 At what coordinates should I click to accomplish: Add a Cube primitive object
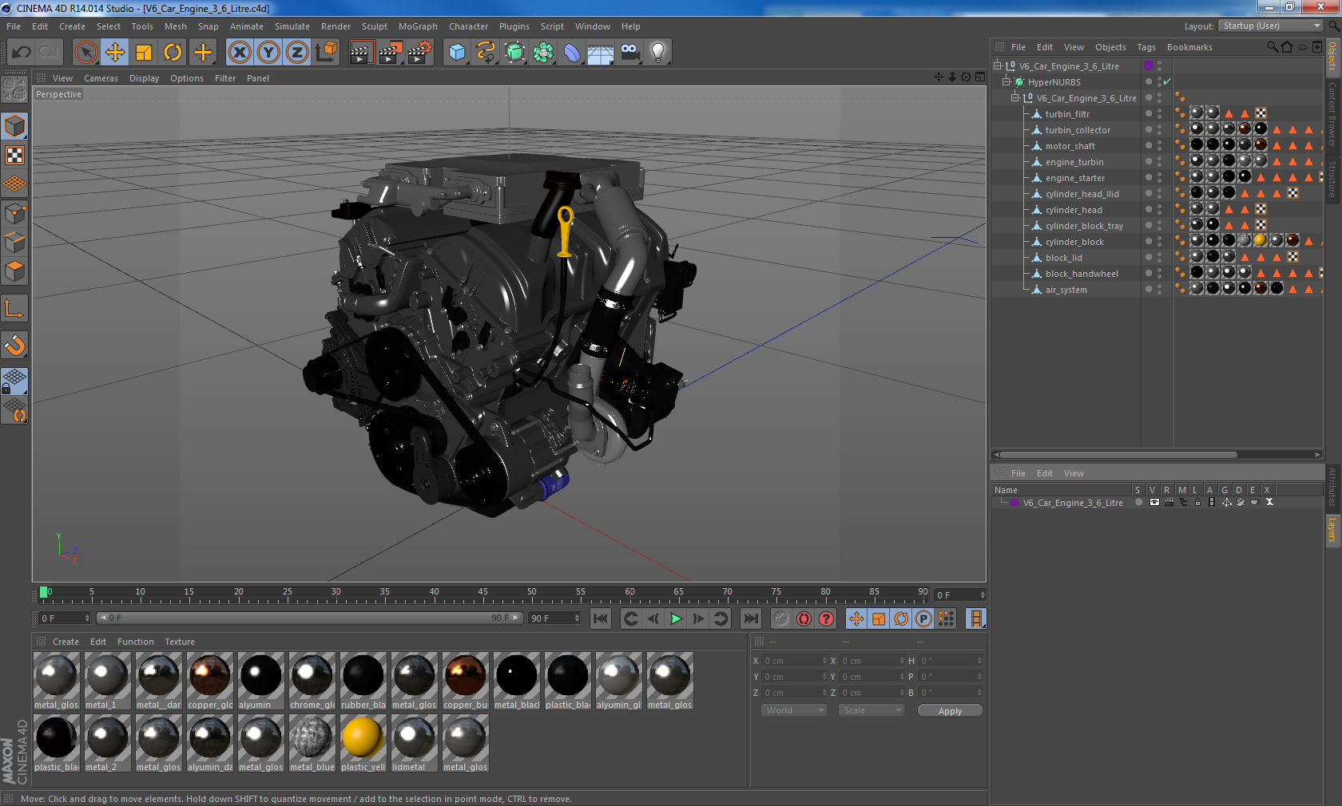(x=457, y=53)
